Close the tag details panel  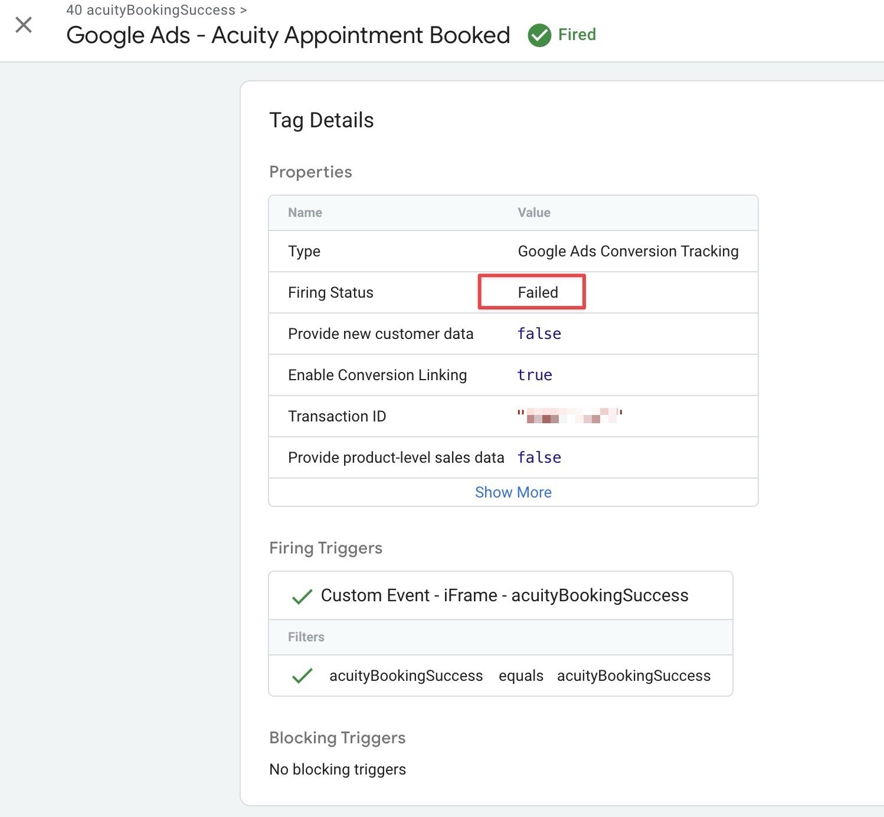click(24, 25)
